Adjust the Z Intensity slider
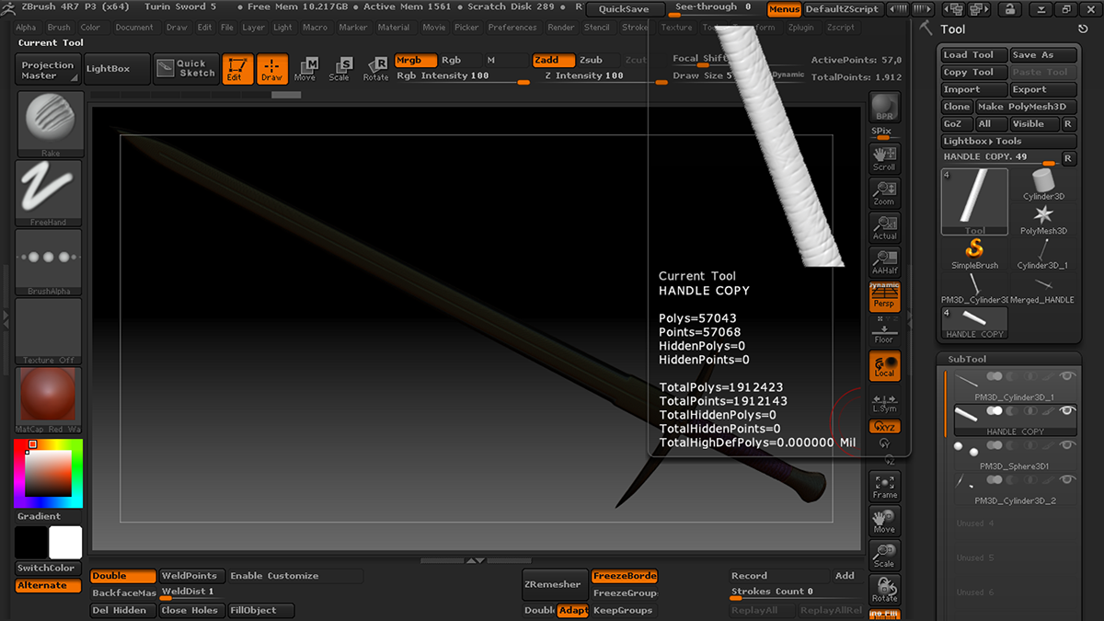 (x=598, y=76)
